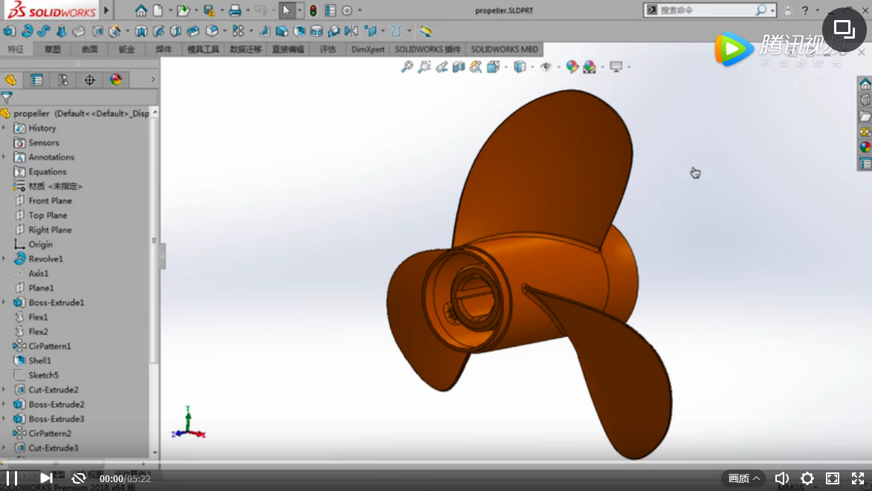This screenshot has height=491, width=872.
Task: Select the Lofted Boss/Base tool
Action: click(x=61, y=31)
